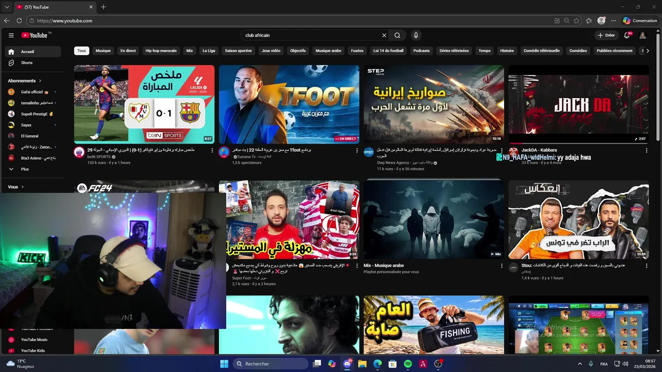Open the Edge profile avatar
The width and height of the screenshot is (662, 372).
601,21
